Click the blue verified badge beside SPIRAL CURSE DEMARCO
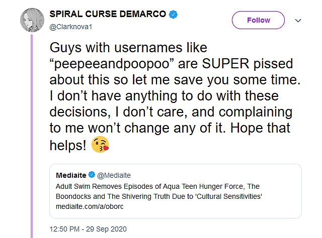Screen dimensions: 322x238 click(x=173, y=15)
